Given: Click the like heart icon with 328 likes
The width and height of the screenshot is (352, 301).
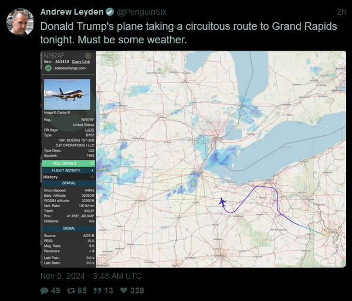Looking at the screenshot, I should click(124, 290).
